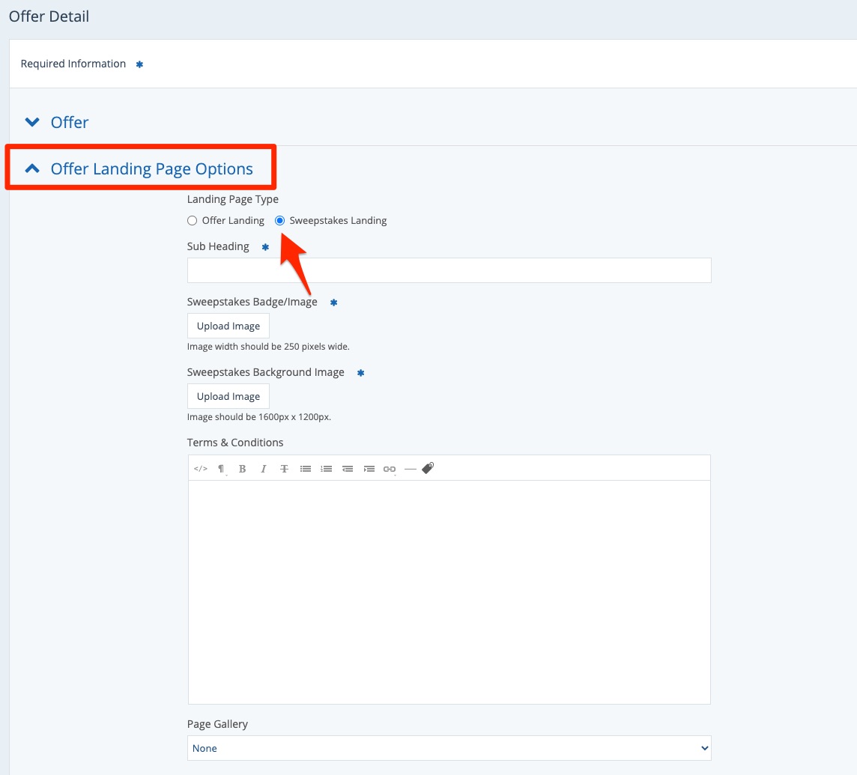Toggle bold formatting in Terms editor
The width and height of the screenshot is (857, 775).
242,469
